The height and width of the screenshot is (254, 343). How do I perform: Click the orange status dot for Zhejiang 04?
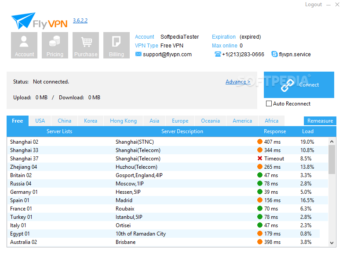coord(259,167)
